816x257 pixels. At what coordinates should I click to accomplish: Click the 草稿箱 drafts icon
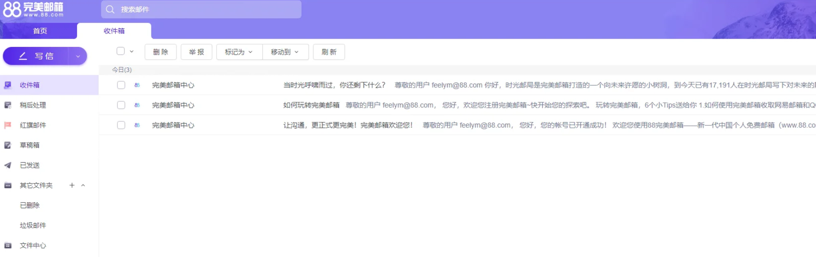(x=8, y=145)
